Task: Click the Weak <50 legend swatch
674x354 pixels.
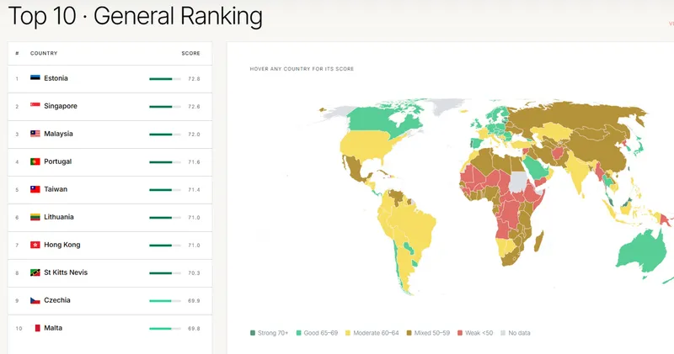Action: [460, 332]
